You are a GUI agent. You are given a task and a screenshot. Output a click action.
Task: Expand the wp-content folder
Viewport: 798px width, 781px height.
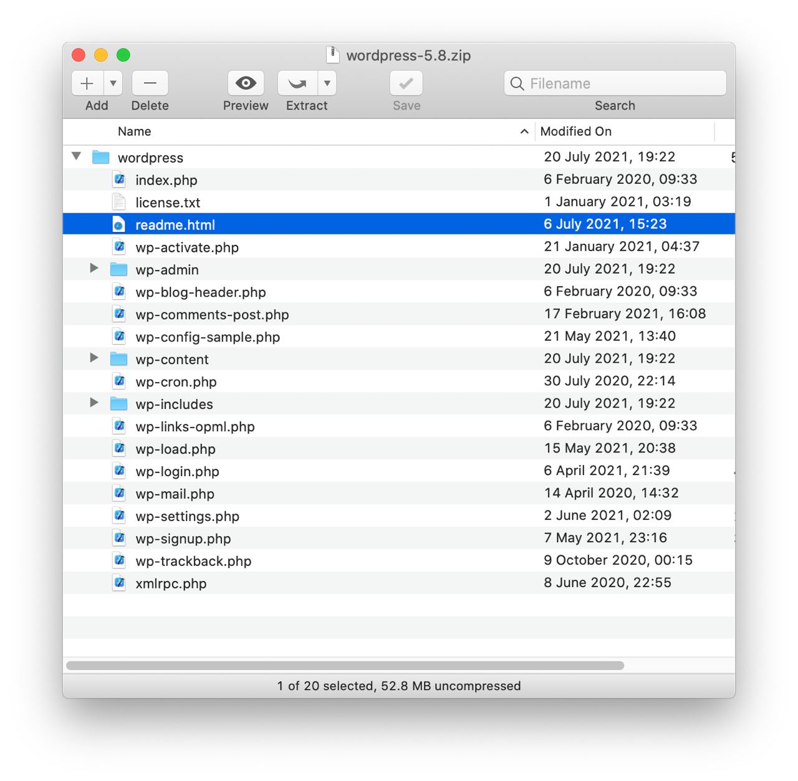[x=94, y=358]
